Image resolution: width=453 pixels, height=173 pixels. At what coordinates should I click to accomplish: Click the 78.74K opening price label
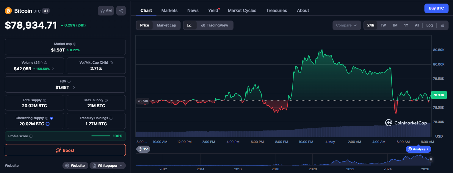[x=143, y=101]
